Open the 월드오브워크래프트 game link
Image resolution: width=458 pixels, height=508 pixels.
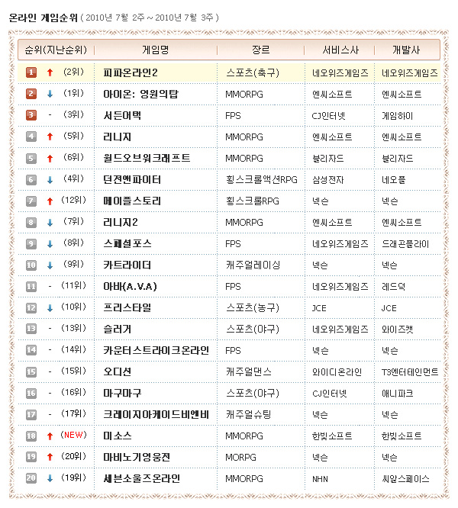(x=147, y=158)
